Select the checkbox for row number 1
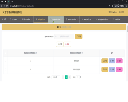This screenshot has height=102, width=128. click(5, 69)
